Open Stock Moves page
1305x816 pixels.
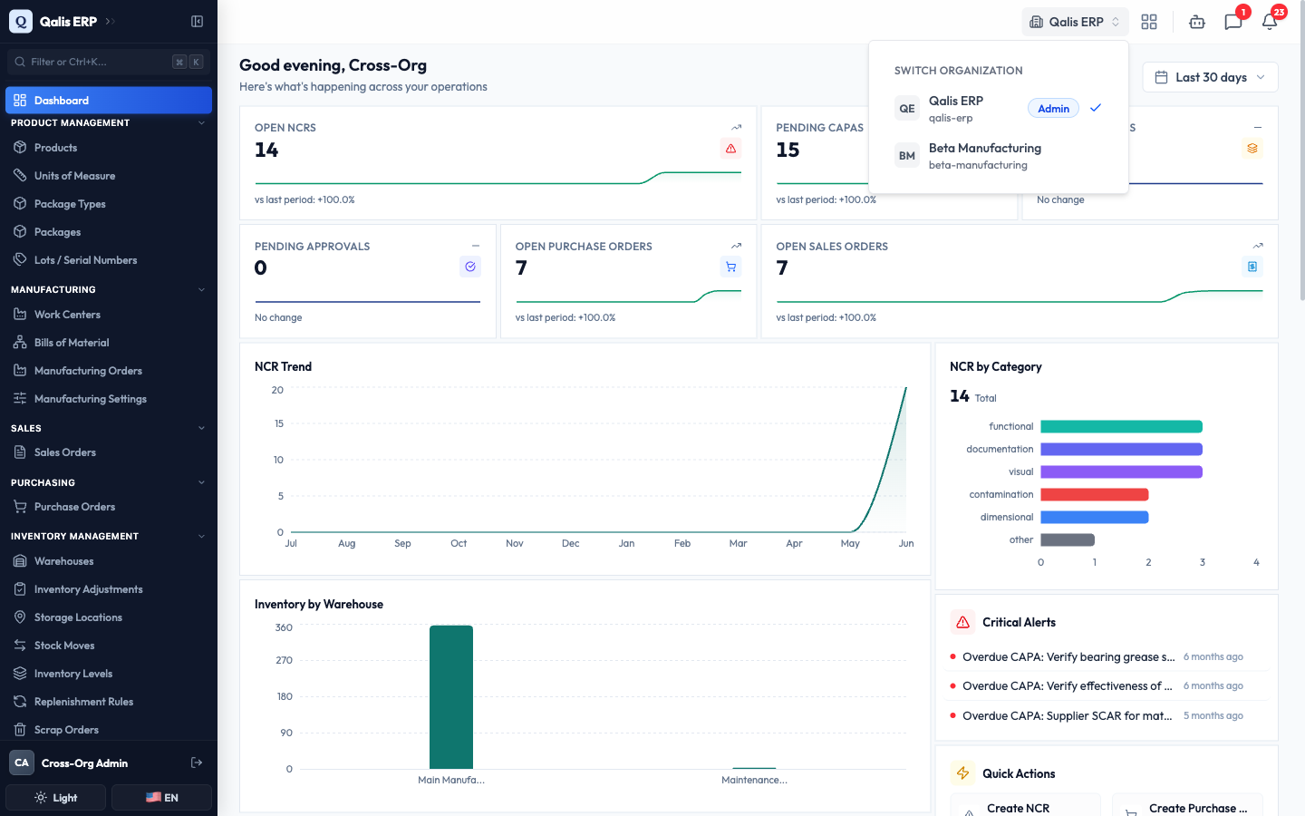point(109,646)
